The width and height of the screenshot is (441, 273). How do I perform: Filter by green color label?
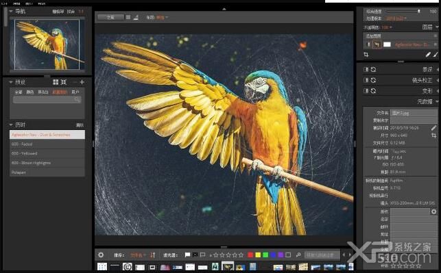pyautogui.click(x=265, y=255)
